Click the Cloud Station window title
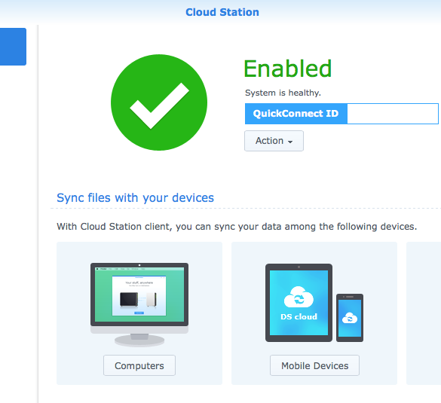This screenshot has width=441, height=403. 222,12
